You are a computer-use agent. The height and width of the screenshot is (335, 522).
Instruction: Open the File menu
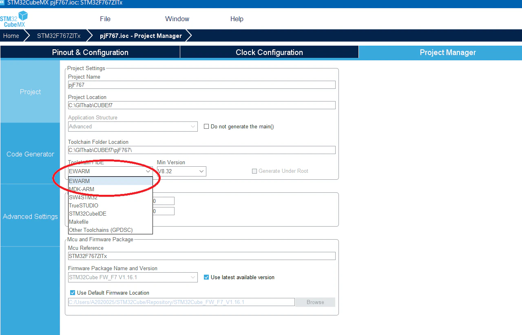point(105,19)
